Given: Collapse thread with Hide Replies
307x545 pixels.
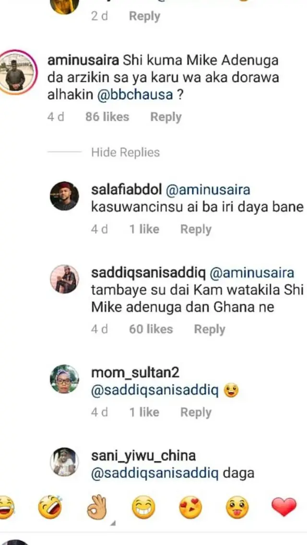Looking at the screenshot, I should pyautogui.click(x=125, y=152).
